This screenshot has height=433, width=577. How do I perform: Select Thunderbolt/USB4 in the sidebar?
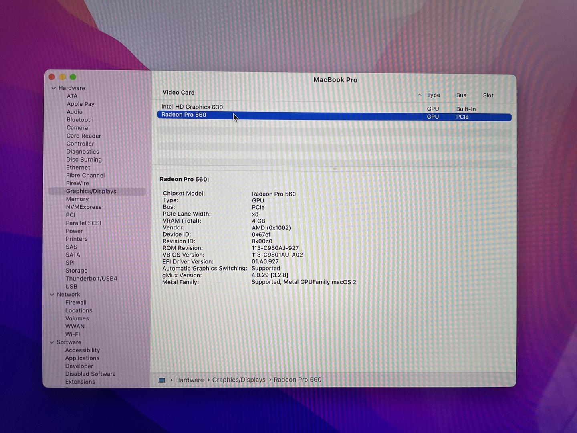coord(91,279)
